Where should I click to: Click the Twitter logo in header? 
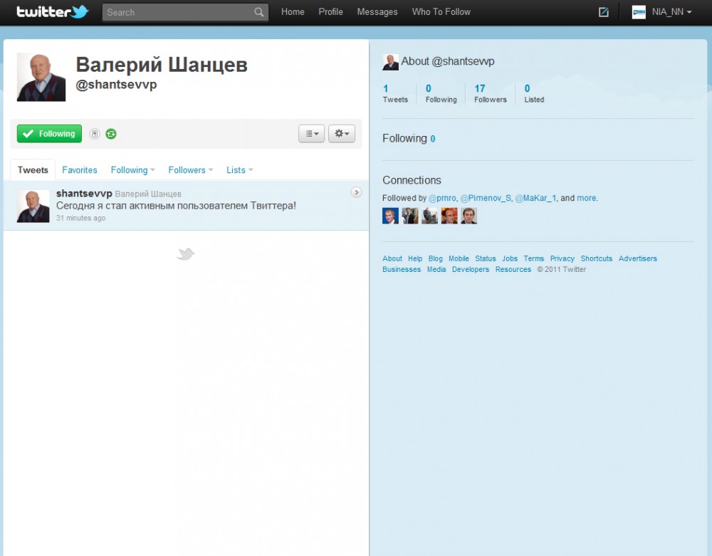(x=52, y=12)
